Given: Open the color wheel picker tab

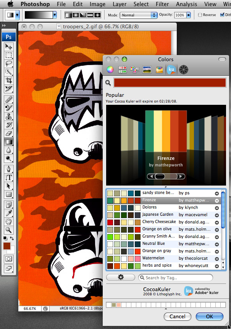Looking at the screenshot, I should 110,70.
